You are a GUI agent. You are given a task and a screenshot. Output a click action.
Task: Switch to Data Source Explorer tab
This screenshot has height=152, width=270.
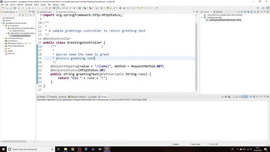coord(77,97)
